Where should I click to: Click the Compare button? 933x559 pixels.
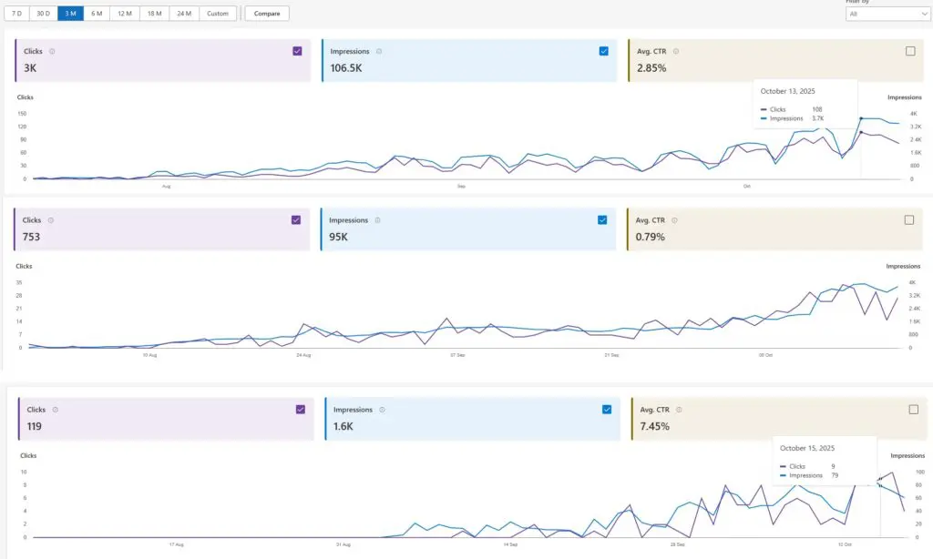click(266, 13)
